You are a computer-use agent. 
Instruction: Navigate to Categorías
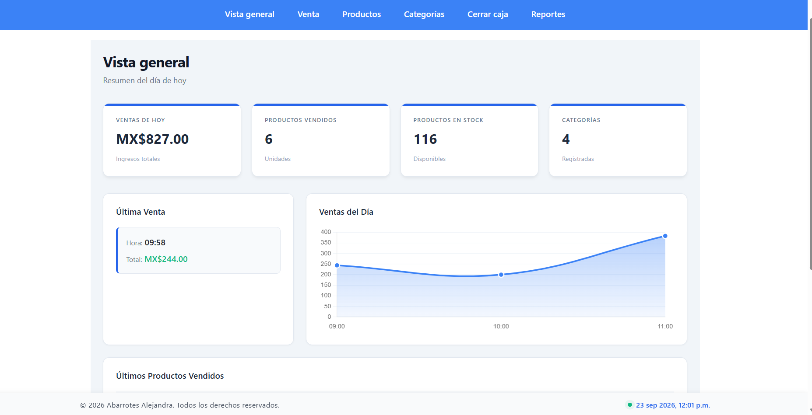[424, 14]
